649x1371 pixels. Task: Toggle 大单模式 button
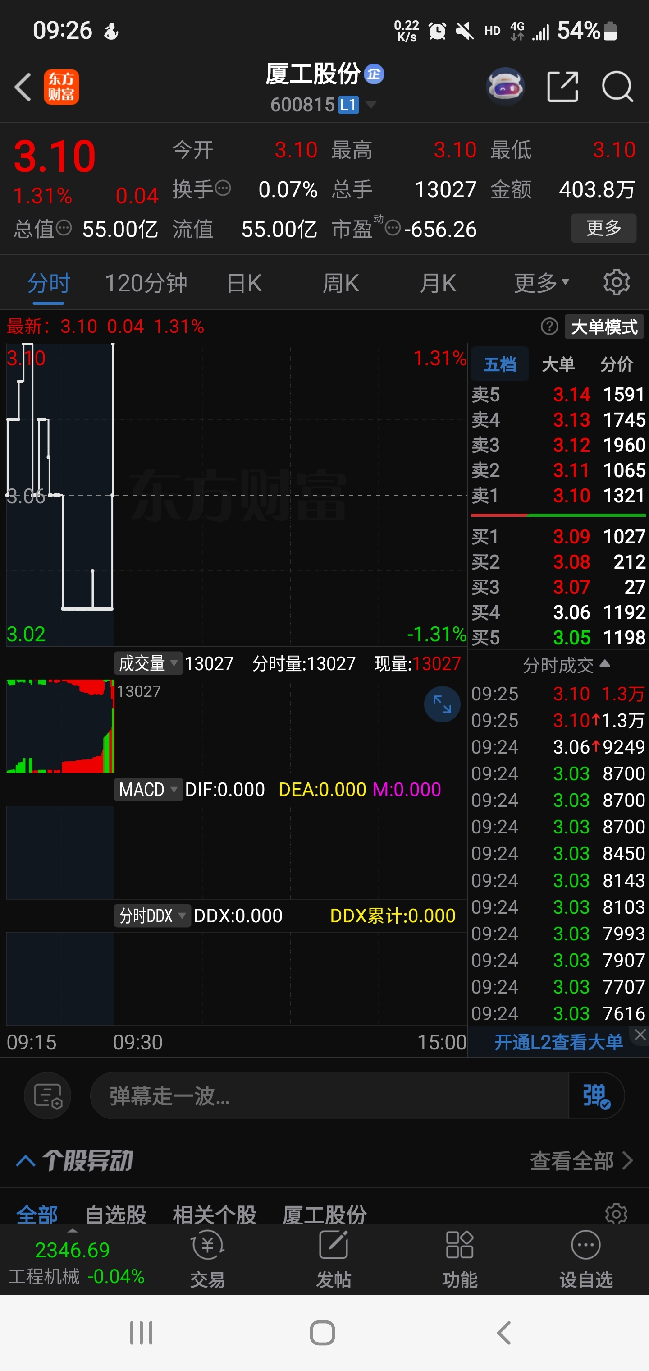coord(604,326)
